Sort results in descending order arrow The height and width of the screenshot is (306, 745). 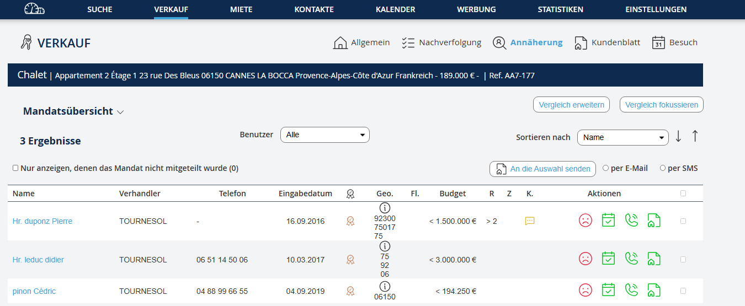[678, 137]
